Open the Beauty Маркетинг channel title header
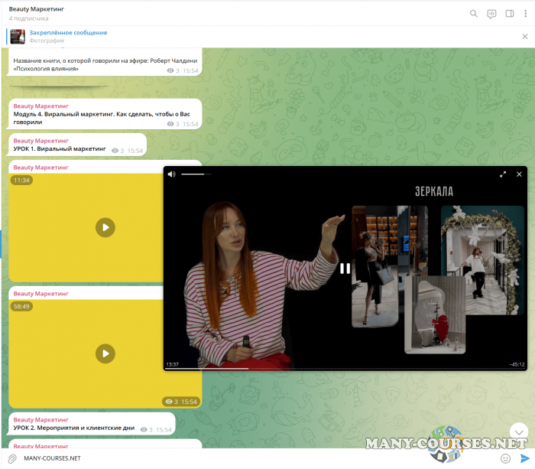The image size is (535, 469). pos(37,9)
